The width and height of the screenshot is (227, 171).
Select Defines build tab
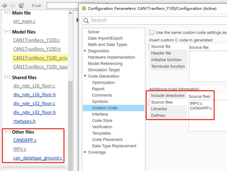point(168,116)
